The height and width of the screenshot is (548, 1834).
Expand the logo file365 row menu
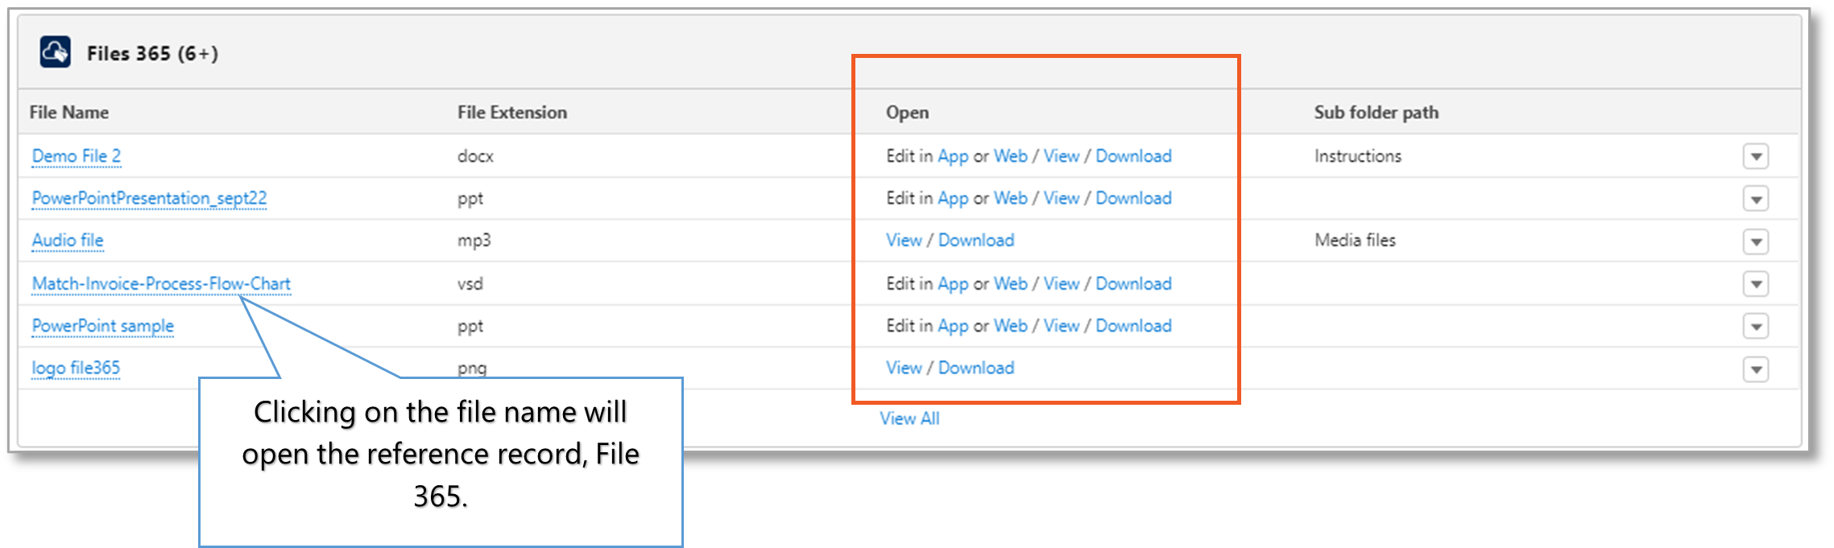(x=1756, y=369)
